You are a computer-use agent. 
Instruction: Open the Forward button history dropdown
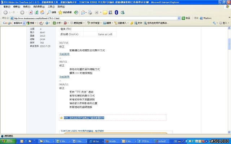[26, 13]
